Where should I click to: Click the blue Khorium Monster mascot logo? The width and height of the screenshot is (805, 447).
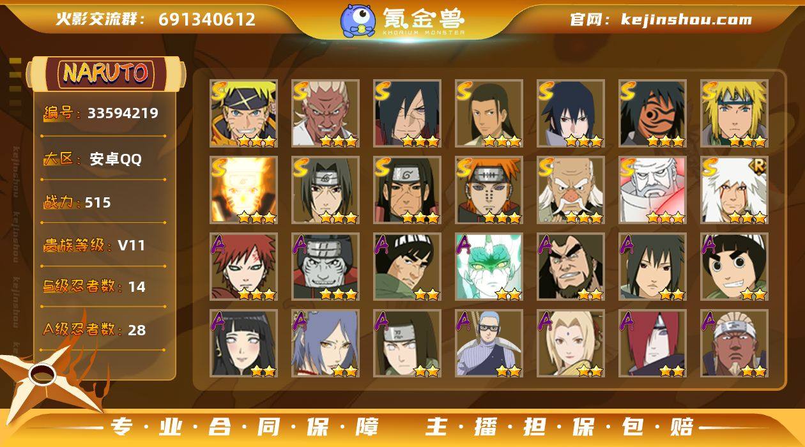click(358, 20)
